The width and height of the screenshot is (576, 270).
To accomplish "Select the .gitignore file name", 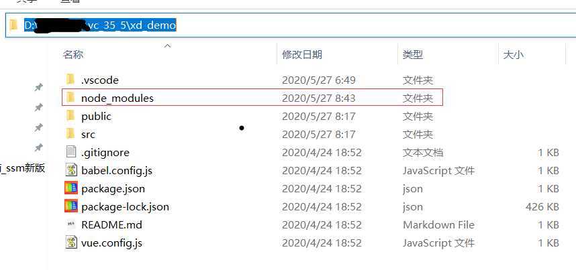I will pyautogui.click(x=105, y=153).
